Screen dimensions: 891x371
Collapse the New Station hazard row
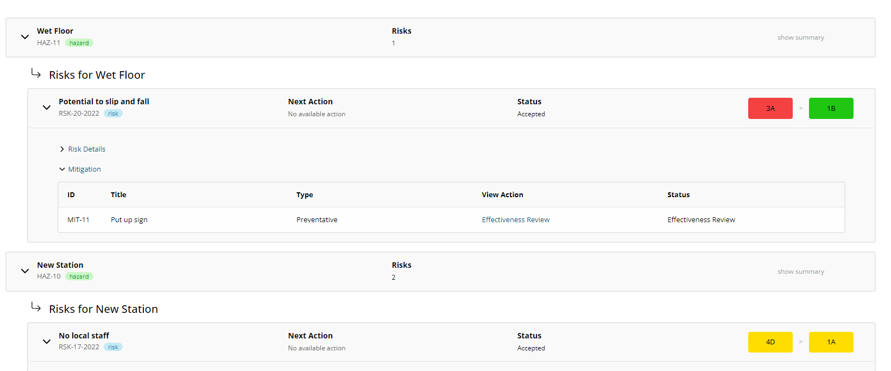tap(24, 271)
